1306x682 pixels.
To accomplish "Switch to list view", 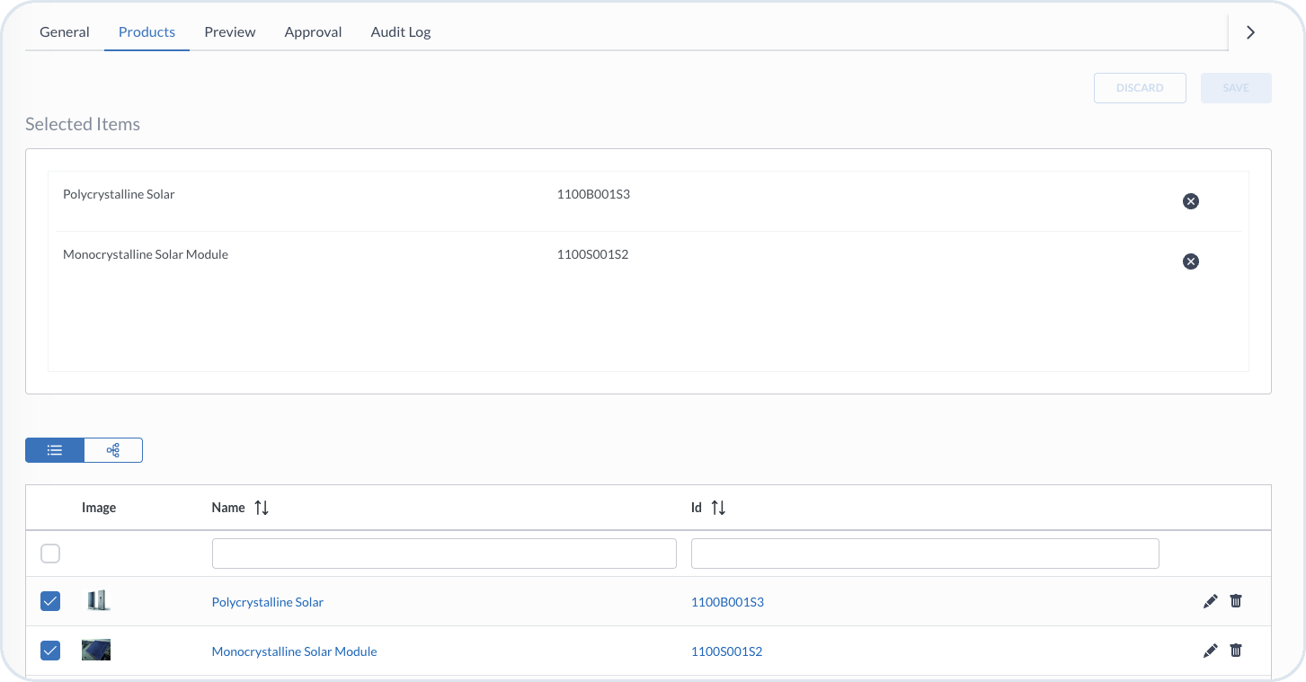I will pos(55,450).
